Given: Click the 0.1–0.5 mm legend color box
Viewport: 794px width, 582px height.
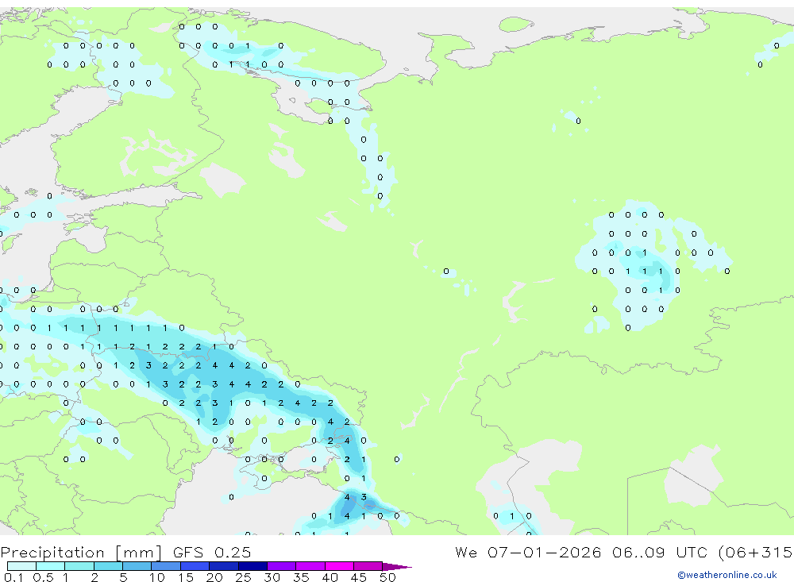Looking at the screenshot, I should (21, 566).
